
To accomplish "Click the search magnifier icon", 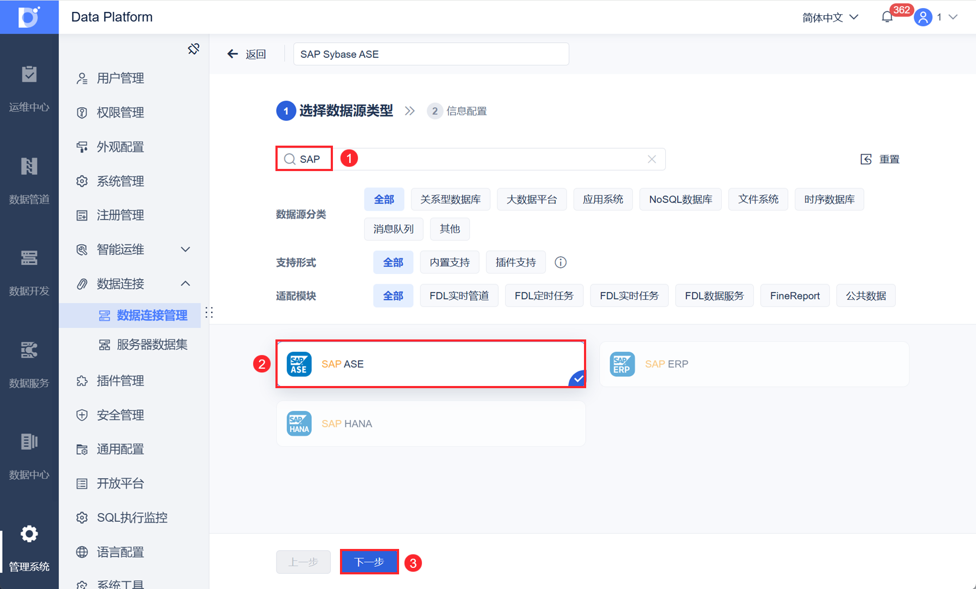I will (290, 159).
